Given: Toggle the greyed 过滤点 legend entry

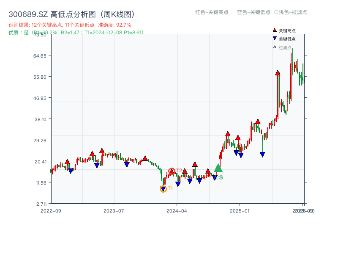Looking at the screenshot, I should [282, 47].
